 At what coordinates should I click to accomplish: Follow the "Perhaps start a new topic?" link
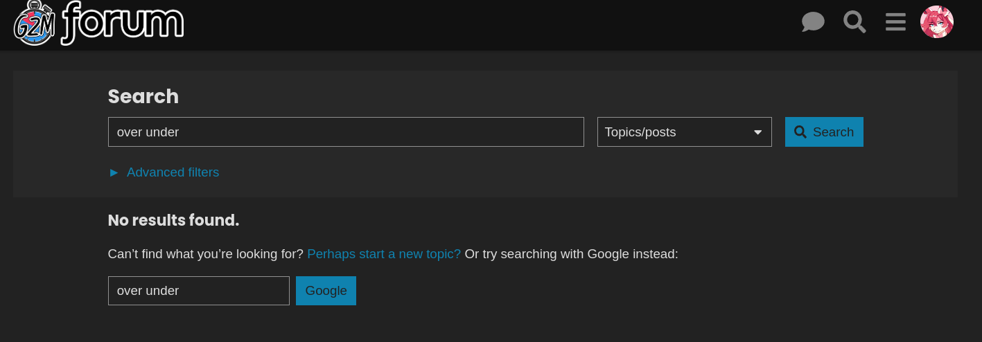pos(384,254)
